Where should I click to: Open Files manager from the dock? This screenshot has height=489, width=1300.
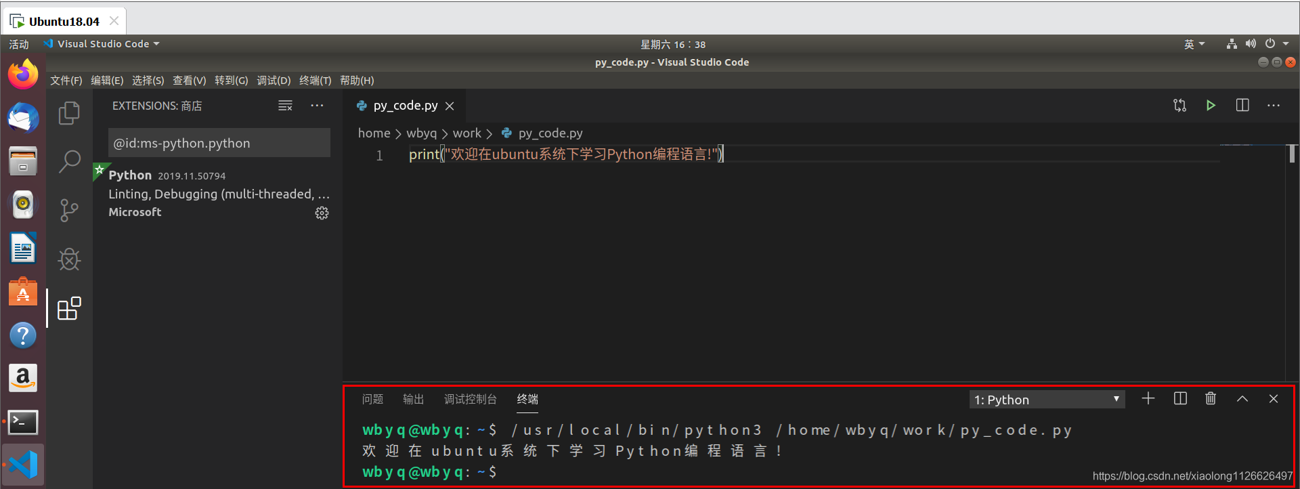pos(23,161)
